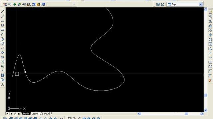Click the Named UCS icon left of the view dropdown
The height and width of the screenshot is (119, 213).
click(158, 4)
